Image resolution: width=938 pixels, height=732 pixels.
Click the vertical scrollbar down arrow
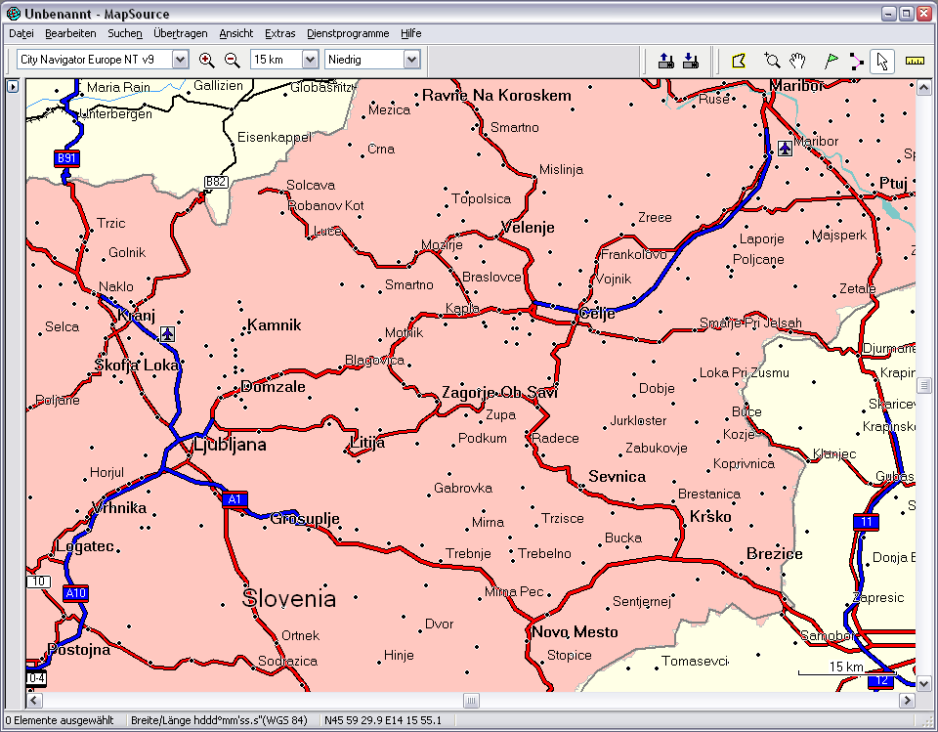(924, 684)
